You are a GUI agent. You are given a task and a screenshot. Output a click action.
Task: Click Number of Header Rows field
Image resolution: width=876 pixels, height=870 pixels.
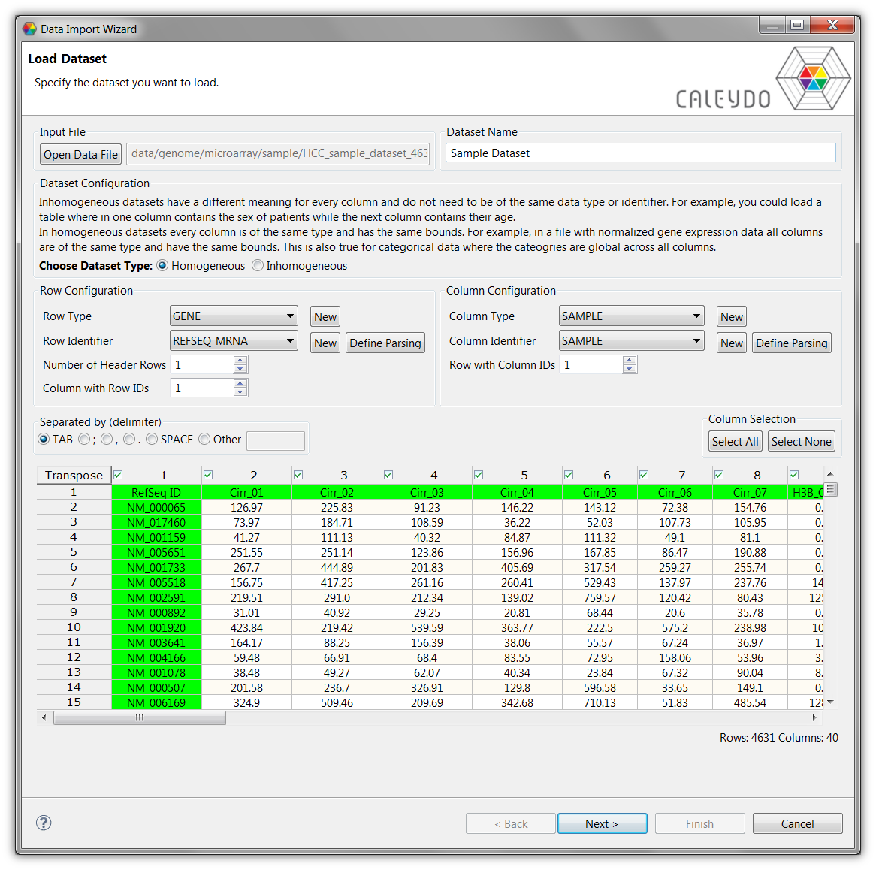[x=201, y=365]
